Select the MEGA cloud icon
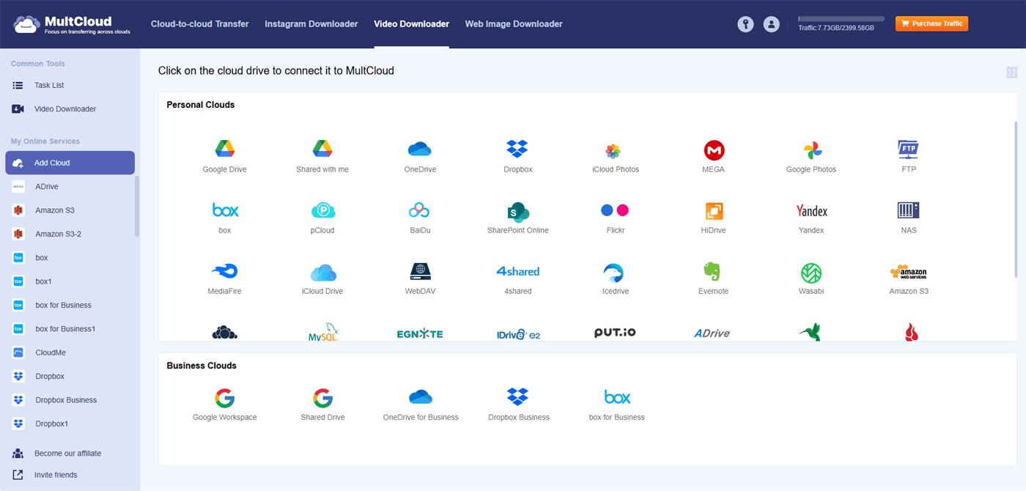This screenshot has height=491, width=1026. point(713,150)
